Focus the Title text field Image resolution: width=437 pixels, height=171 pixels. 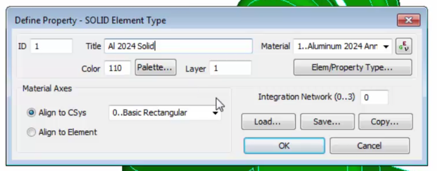[179, 46]
